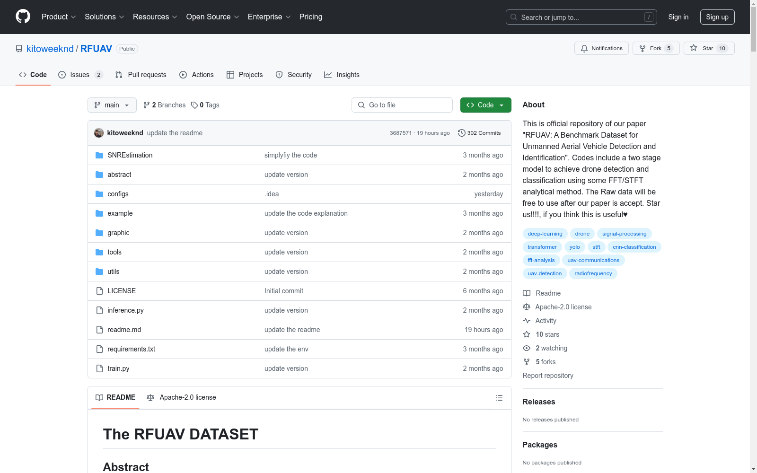Open the RFUAV repository link

coord(96,49)
